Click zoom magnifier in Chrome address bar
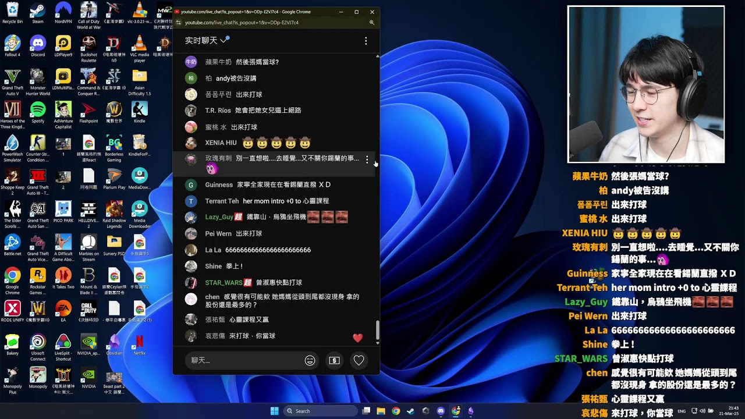Image resolution: width=745 pixels, height=419 pixels. coord(371,23)
